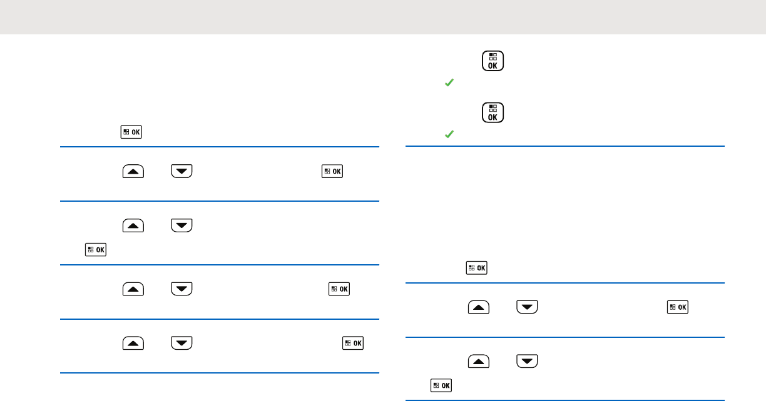Click the topmost large OK button icon

pos(493,61)
